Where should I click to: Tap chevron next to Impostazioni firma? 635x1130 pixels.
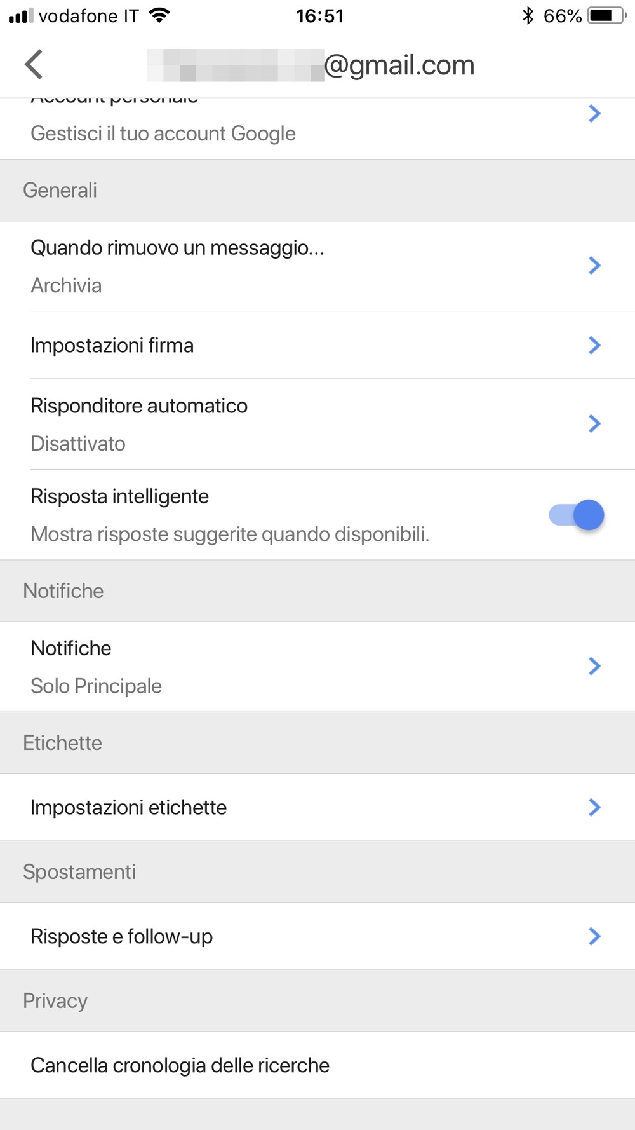point(594,345)
